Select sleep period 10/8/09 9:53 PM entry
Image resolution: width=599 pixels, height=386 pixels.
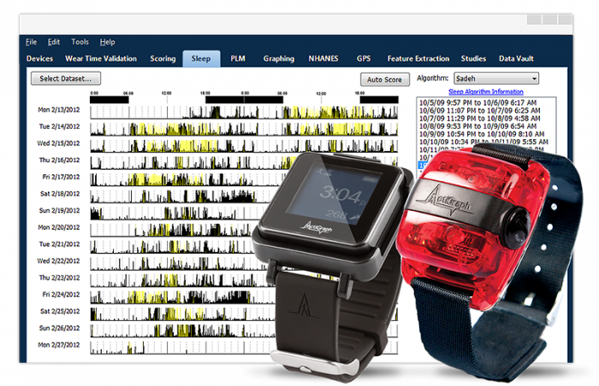point(477,126)
